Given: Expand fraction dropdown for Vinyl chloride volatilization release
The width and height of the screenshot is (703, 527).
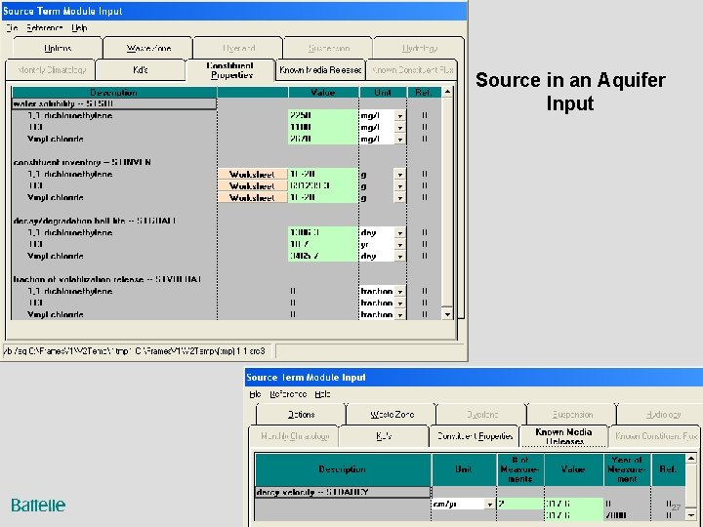Looking at the screenshot, I should coord(399,314).
